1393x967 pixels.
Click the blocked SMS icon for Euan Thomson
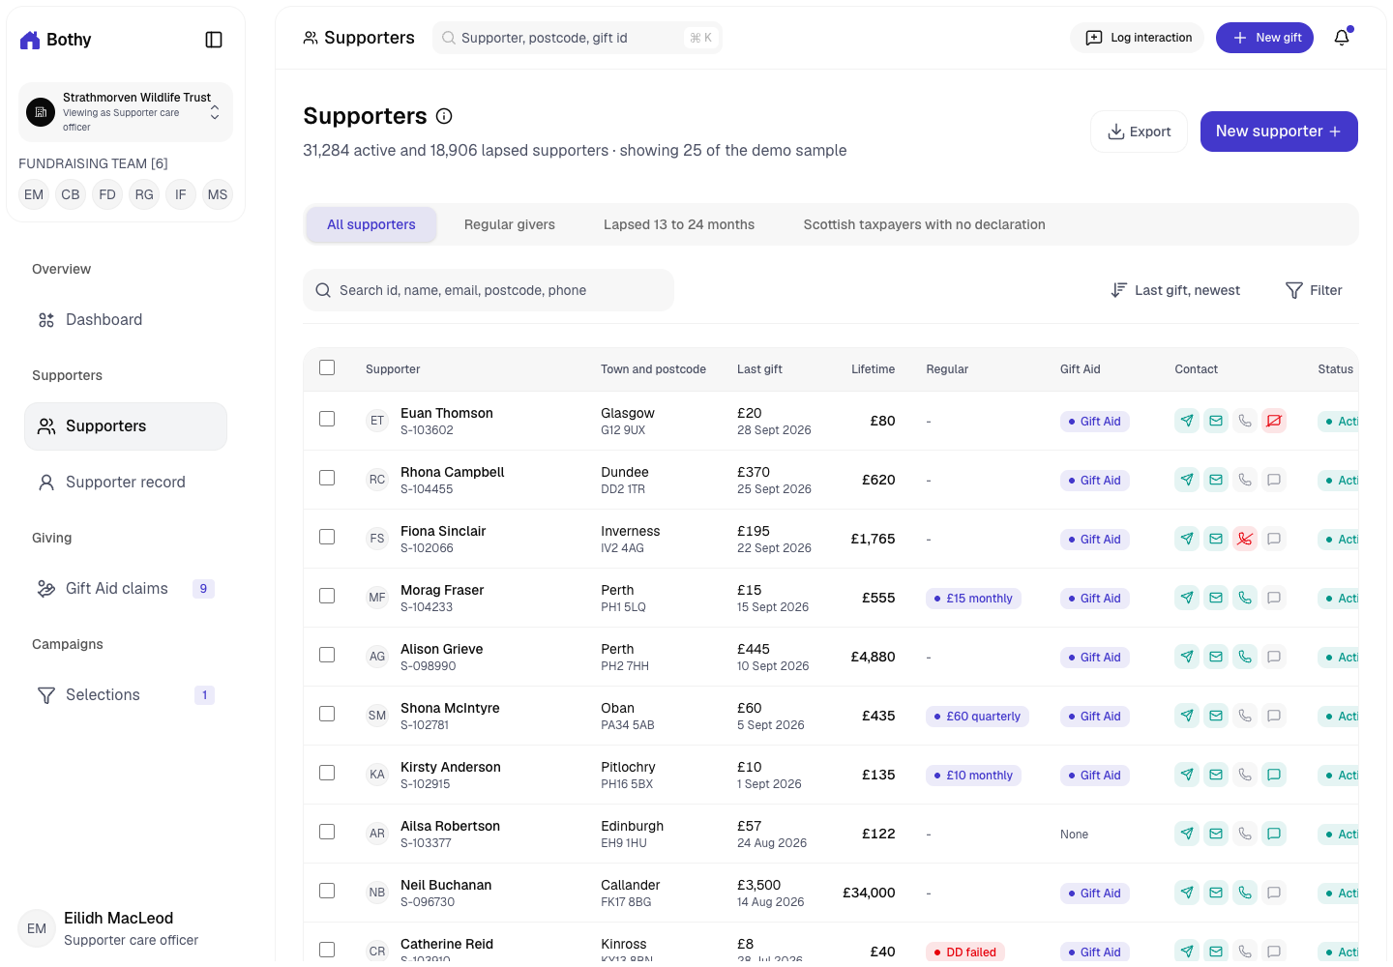point(1274,421)
